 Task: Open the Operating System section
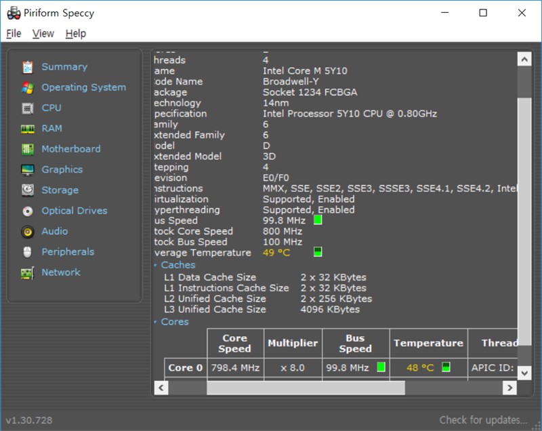[83, 87]
